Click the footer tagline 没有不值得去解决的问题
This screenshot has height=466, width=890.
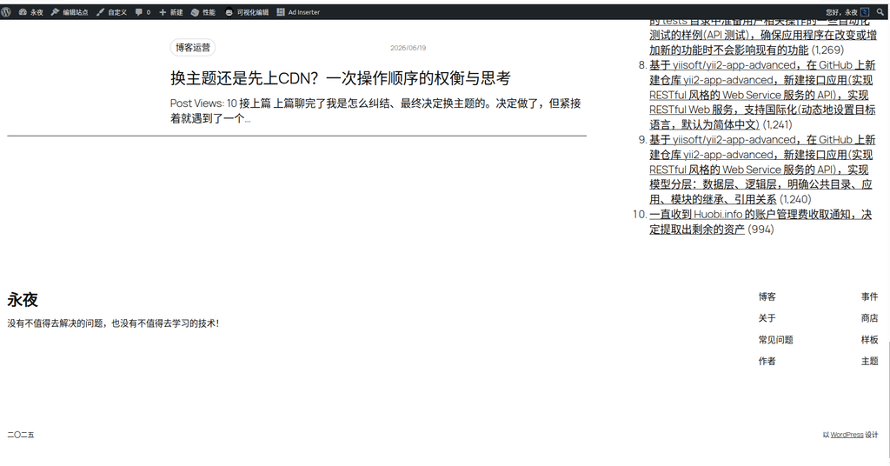click(x=113, y=323)
